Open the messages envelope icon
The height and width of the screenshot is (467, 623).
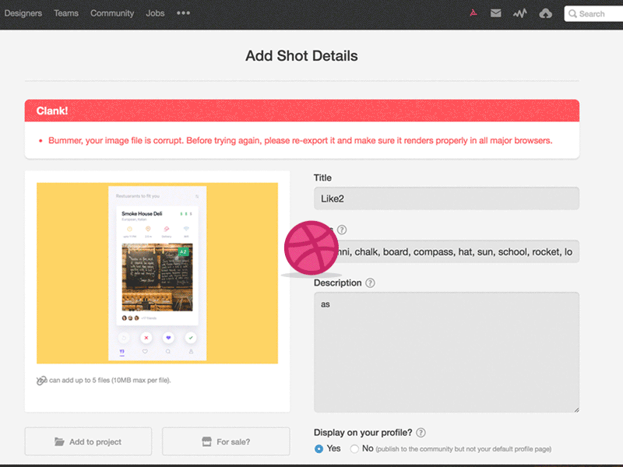click(x=496, y=13)
